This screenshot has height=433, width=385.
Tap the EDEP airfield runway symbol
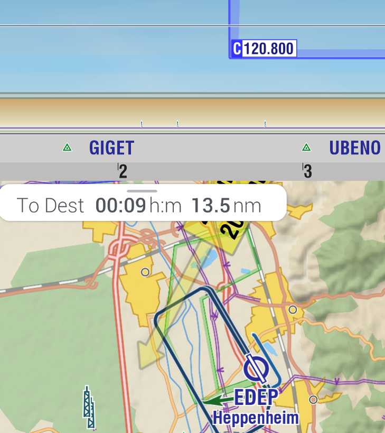[256, 369]
